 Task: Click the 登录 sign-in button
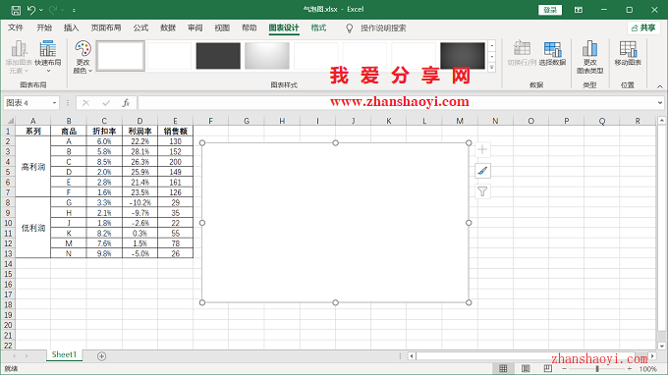(550, 10)
